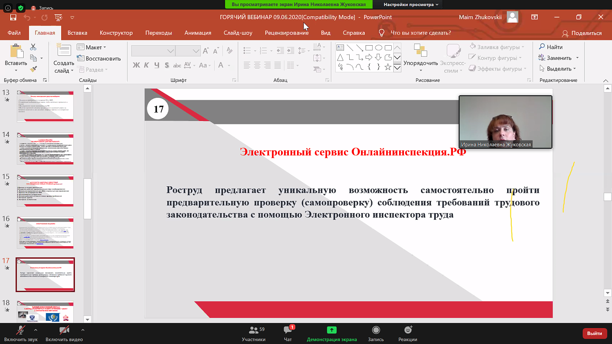Click the Cut scissors icon
612x344 pixels.
point(33,47)
